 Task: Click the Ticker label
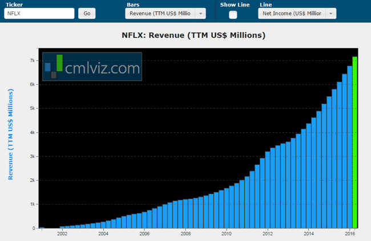[x=14, y=5]
